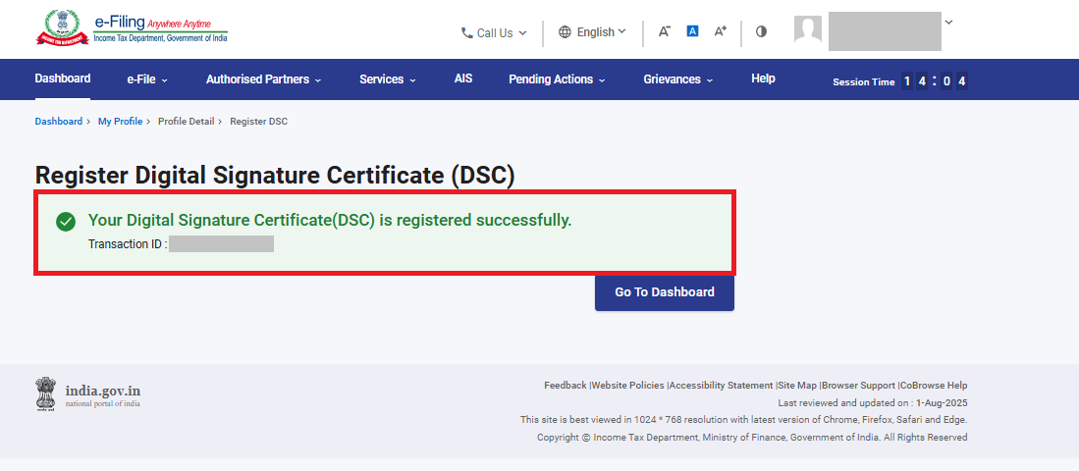Toggle high contrast mode icon

click(x=761, y=31)
